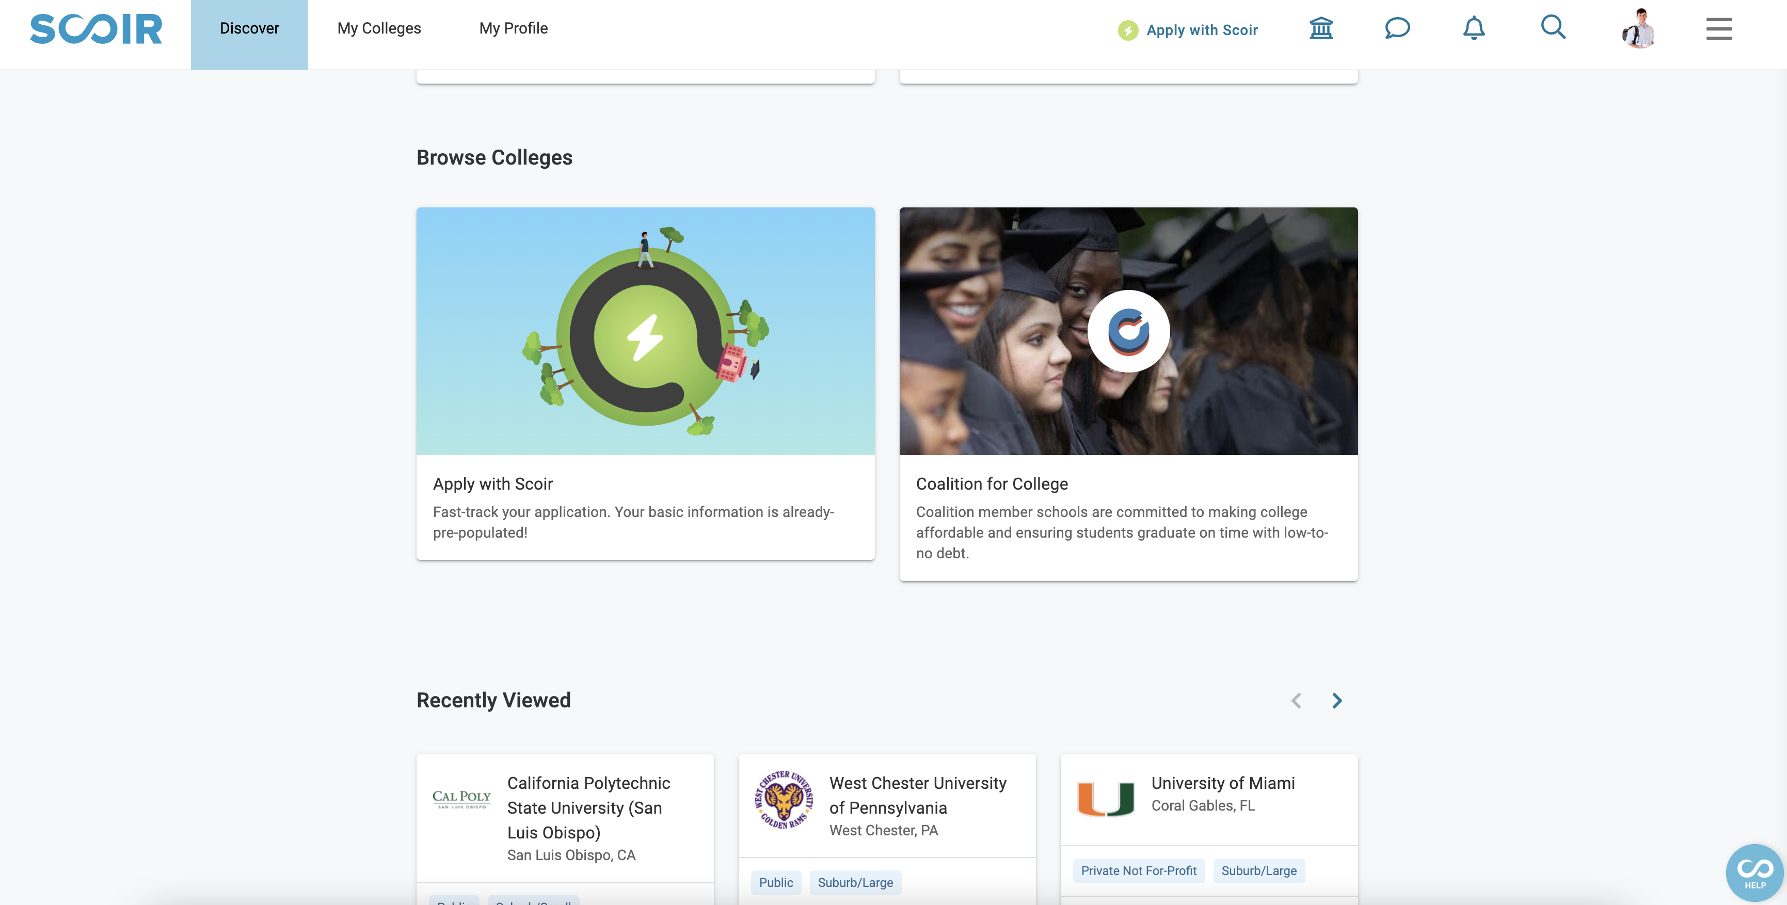This screenshot has width=1787, height=905.
Task: Click 'Coalition member schools' description text
Action: [x=1122, y=532]
